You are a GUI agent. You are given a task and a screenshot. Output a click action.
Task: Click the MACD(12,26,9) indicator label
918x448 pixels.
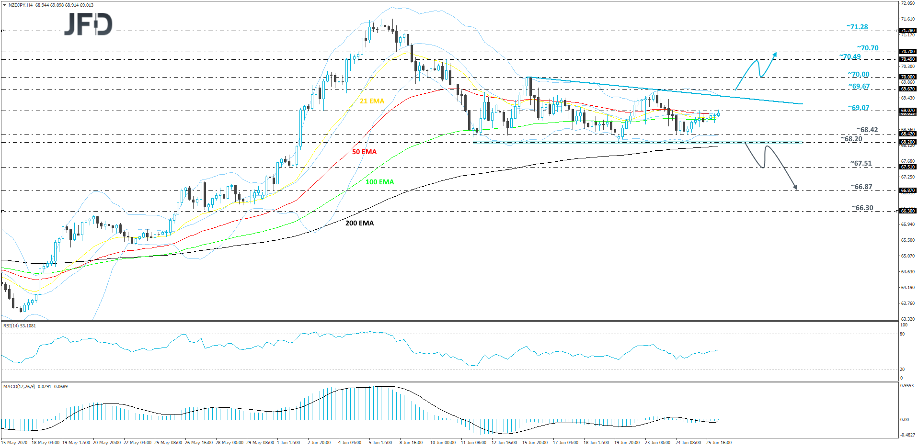35,386
